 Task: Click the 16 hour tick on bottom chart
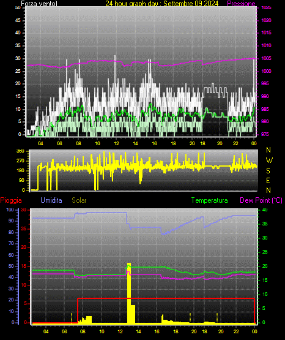coord(157,331)
